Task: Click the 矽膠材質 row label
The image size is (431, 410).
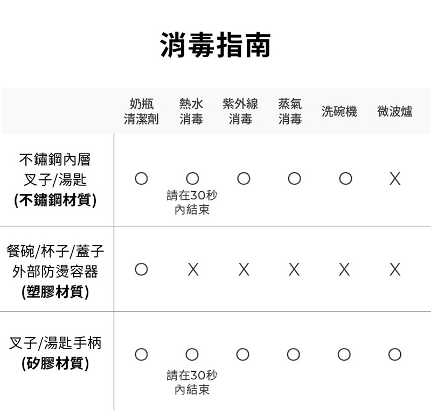Action: point(55,363)
